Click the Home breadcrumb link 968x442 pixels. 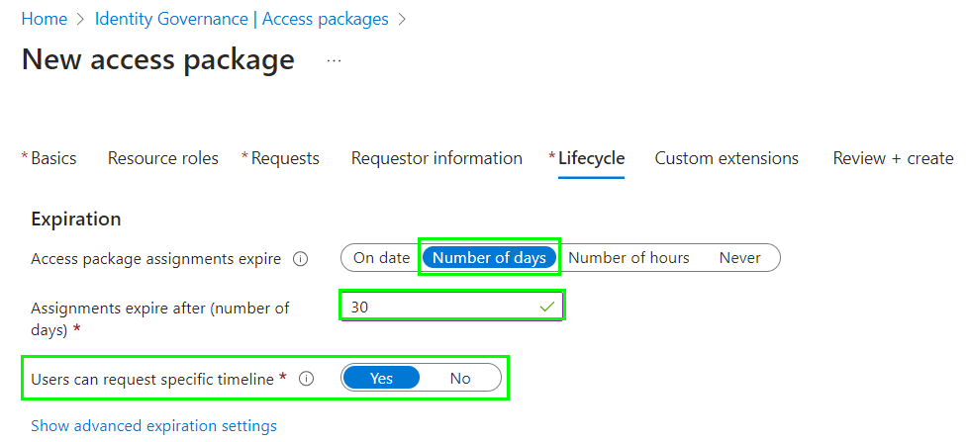click(x=45, y=19)
